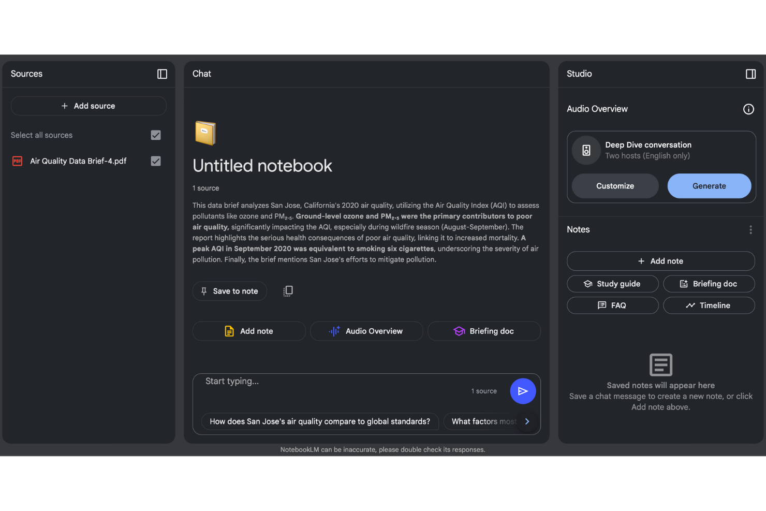
Task: Click the PDF icon for Air Quality brief
Action: pos(17,161)
